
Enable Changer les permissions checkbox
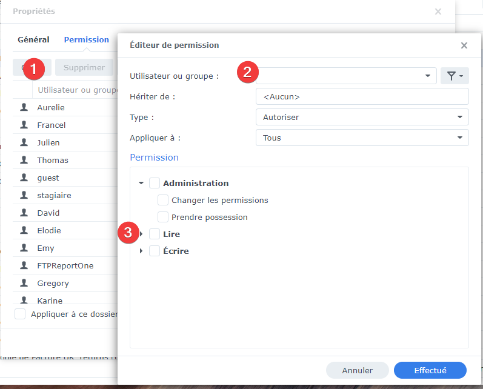point(163,200)
